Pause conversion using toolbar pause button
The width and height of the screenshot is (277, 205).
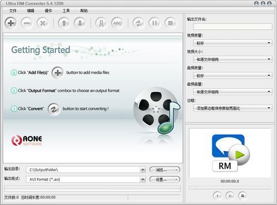pos(155,23)
